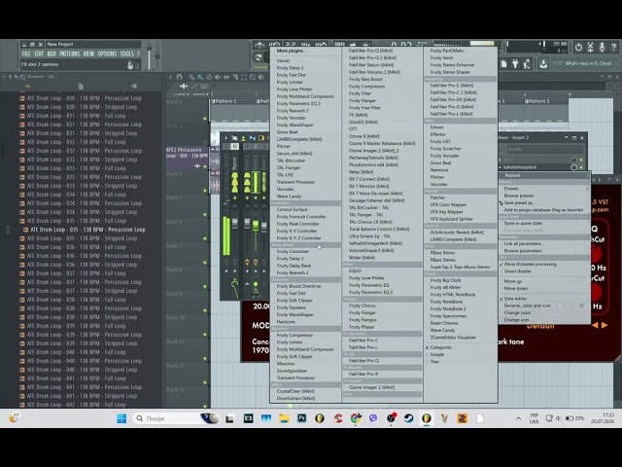Click Browse presets entry
Image resolution: width=622 pixels, height=467 pixels.
click(519, 196)
